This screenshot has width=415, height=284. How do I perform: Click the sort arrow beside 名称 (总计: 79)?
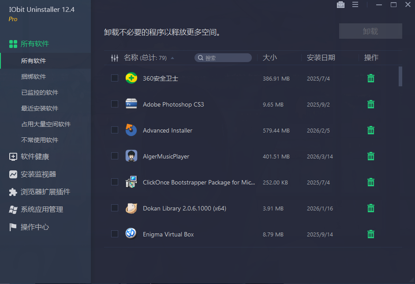(x=172, y=57)
